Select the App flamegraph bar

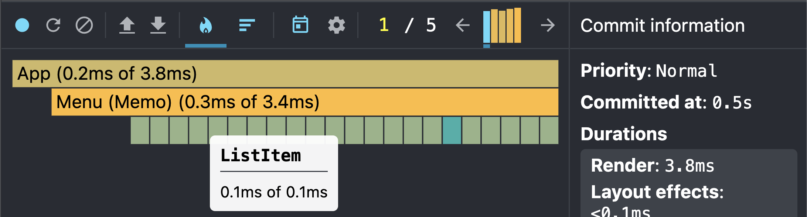pos(285,74)
